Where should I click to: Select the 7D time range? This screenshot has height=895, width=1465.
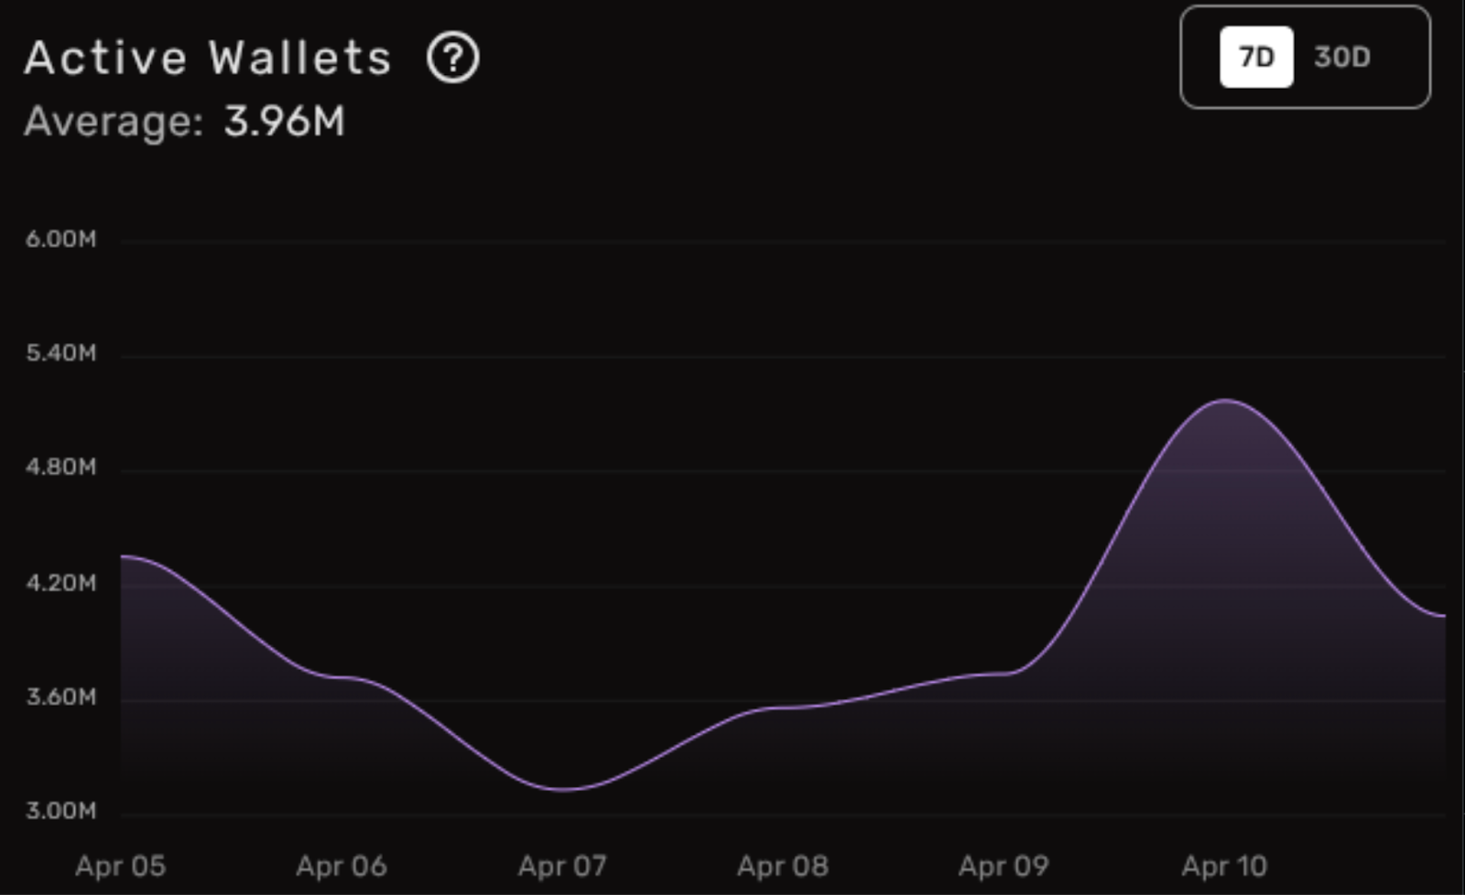pyautogui.click(x=1256, y=57)
